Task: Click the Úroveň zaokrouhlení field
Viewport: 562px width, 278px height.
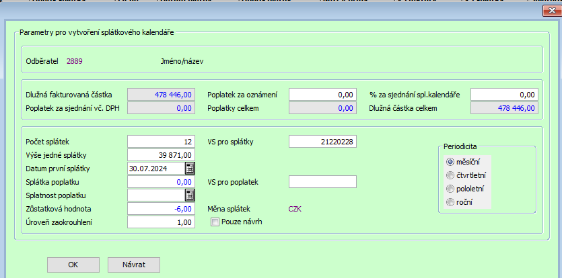Action: (161, 222)
